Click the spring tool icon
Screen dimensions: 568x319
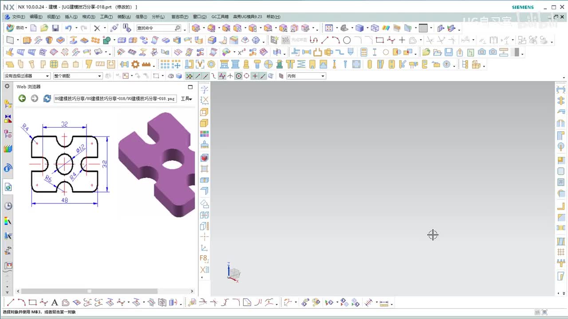coord(301,64)
